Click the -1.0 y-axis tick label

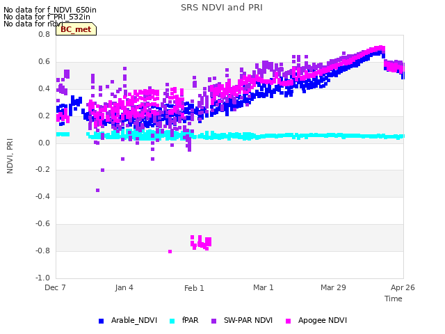click(x=42, y=278)
